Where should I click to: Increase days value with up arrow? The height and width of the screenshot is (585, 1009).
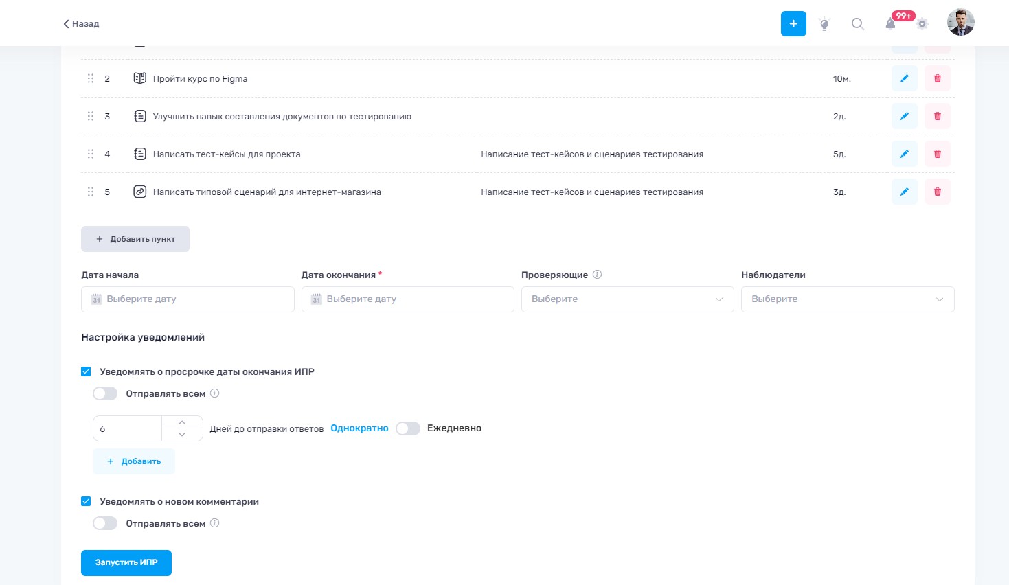click(182, 422)
